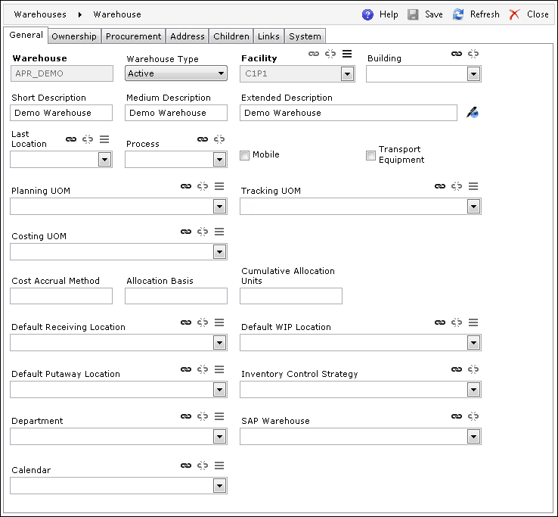Click the Save floppy disk icon

413,14
